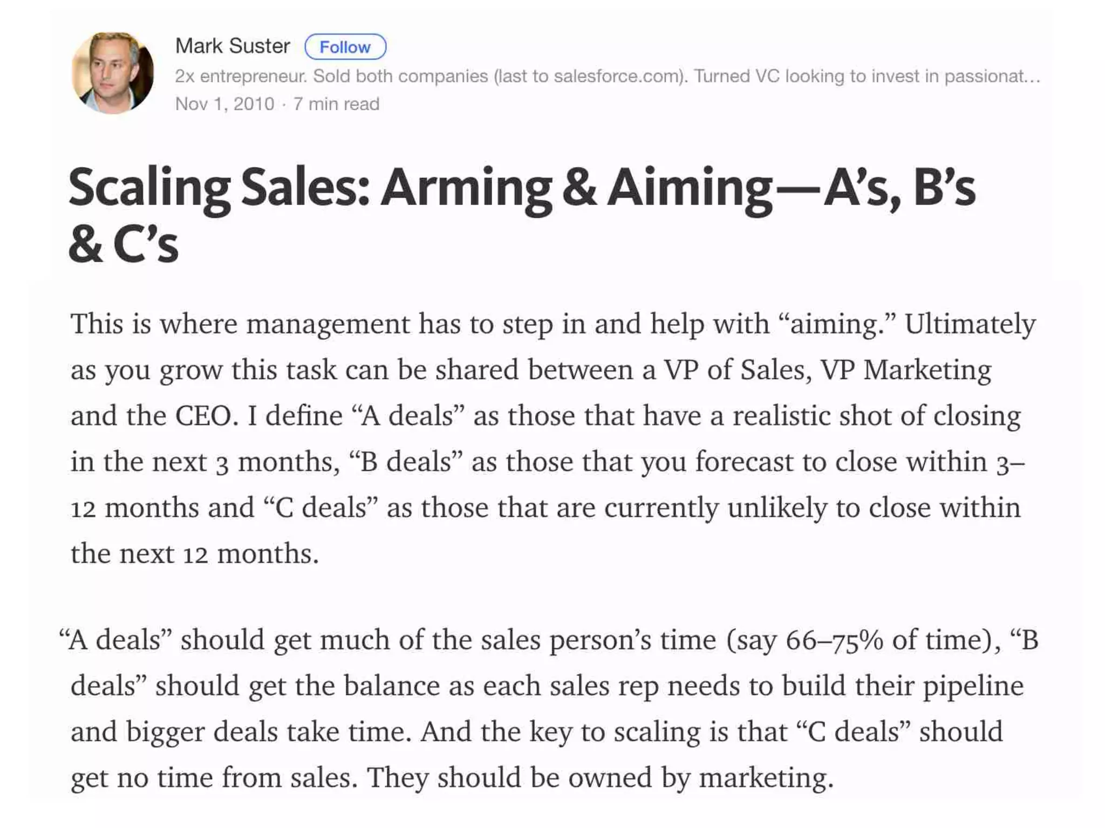The image size is (1105, 828).
Task: Click the word CEO in the article
Action: pyautogui.click(x=207, y=416)
